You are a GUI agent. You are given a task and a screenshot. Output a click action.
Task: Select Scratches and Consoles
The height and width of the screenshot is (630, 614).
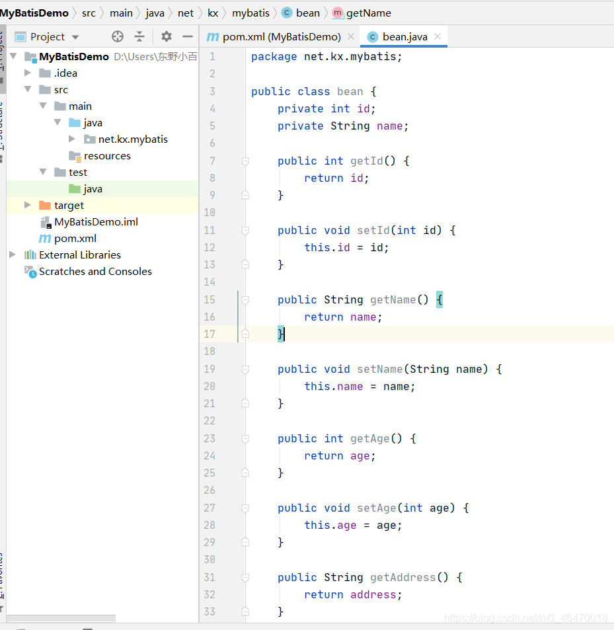[x=88, y=271]
